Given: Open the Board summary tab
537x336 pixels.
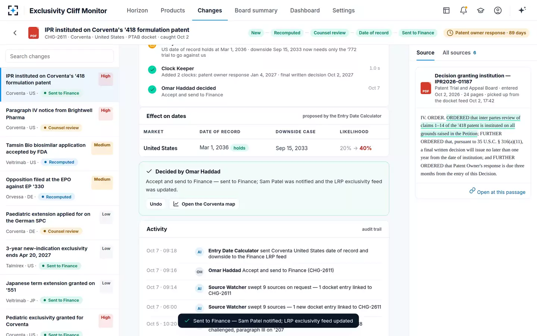Looking at the screenshot, I should pos(256,10).
